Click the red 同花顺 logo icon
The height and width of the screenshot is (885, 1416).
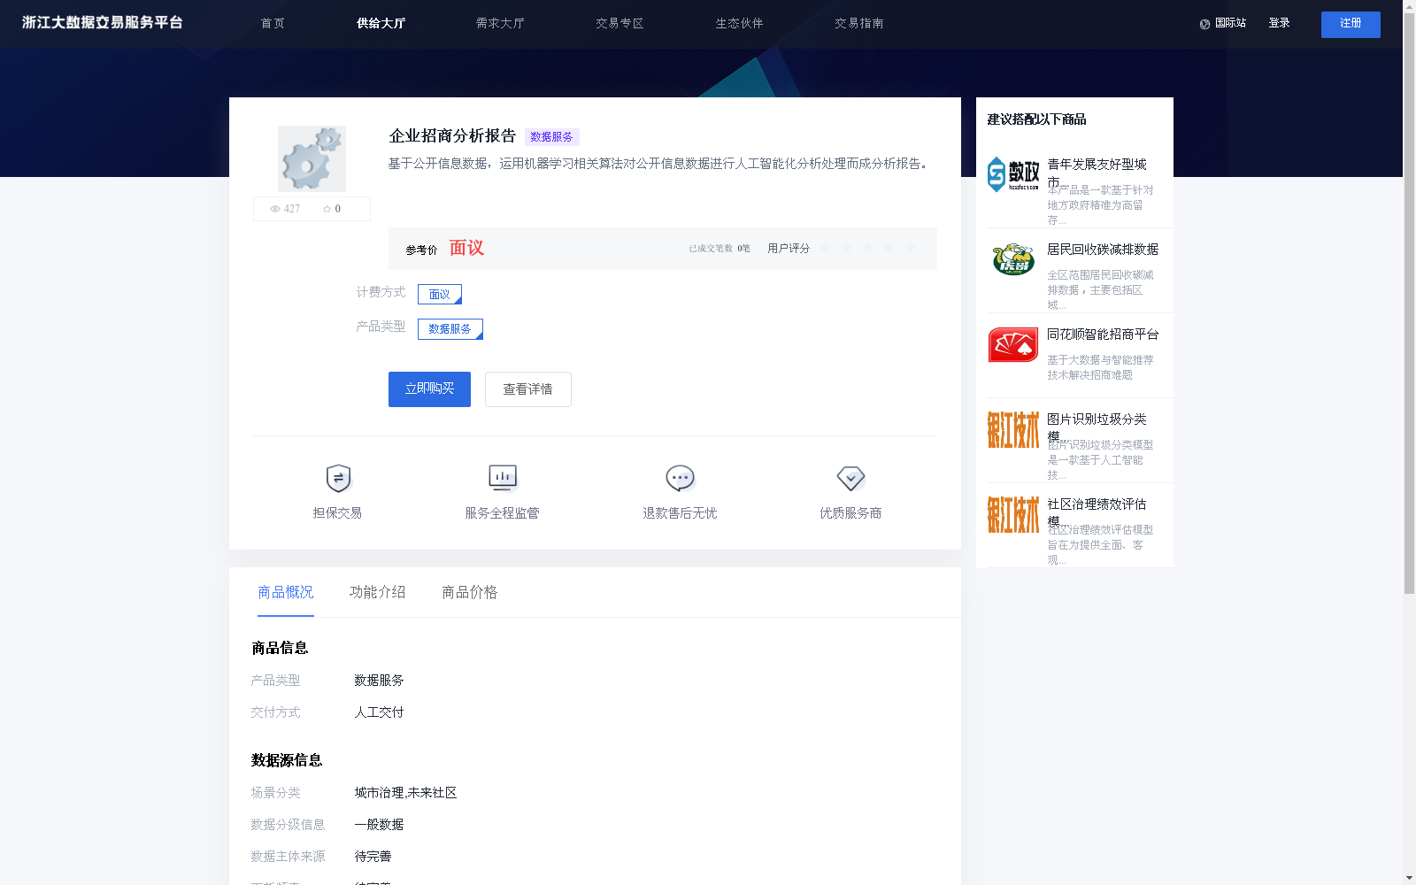coord(1013,345)
